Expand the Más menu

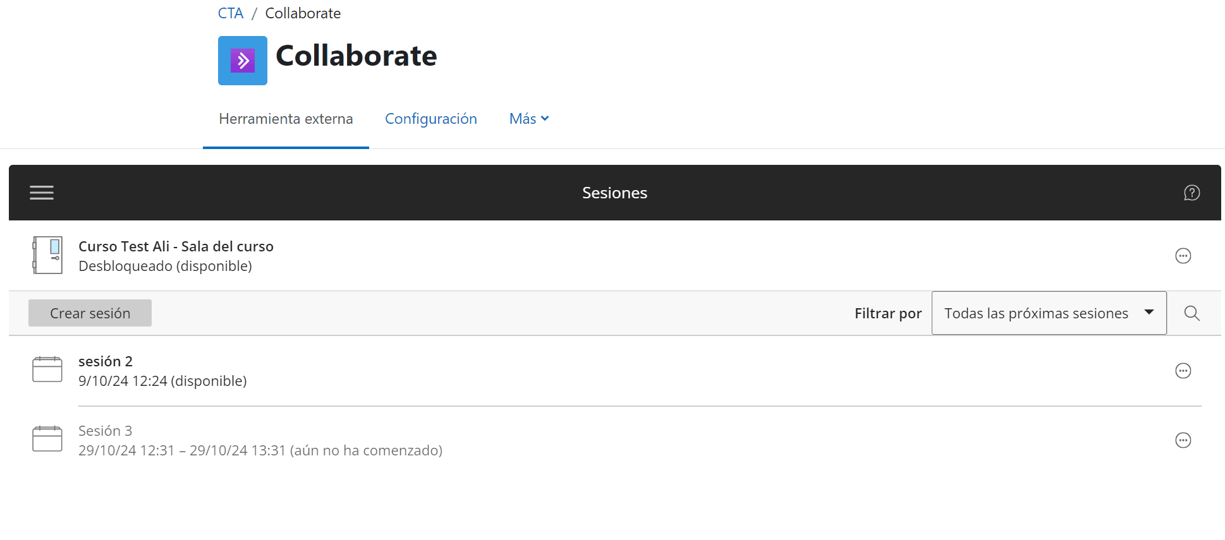pos(529,119)
